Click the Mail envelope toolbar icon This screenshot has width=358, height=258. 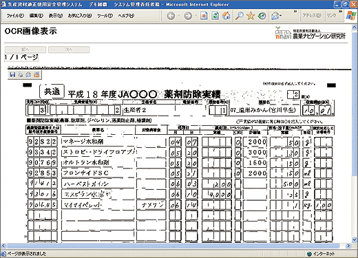(x=275, y=16)
